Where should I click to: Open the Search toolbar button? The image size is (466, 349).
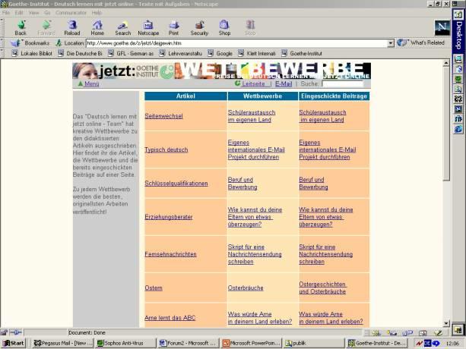(122, 27)
